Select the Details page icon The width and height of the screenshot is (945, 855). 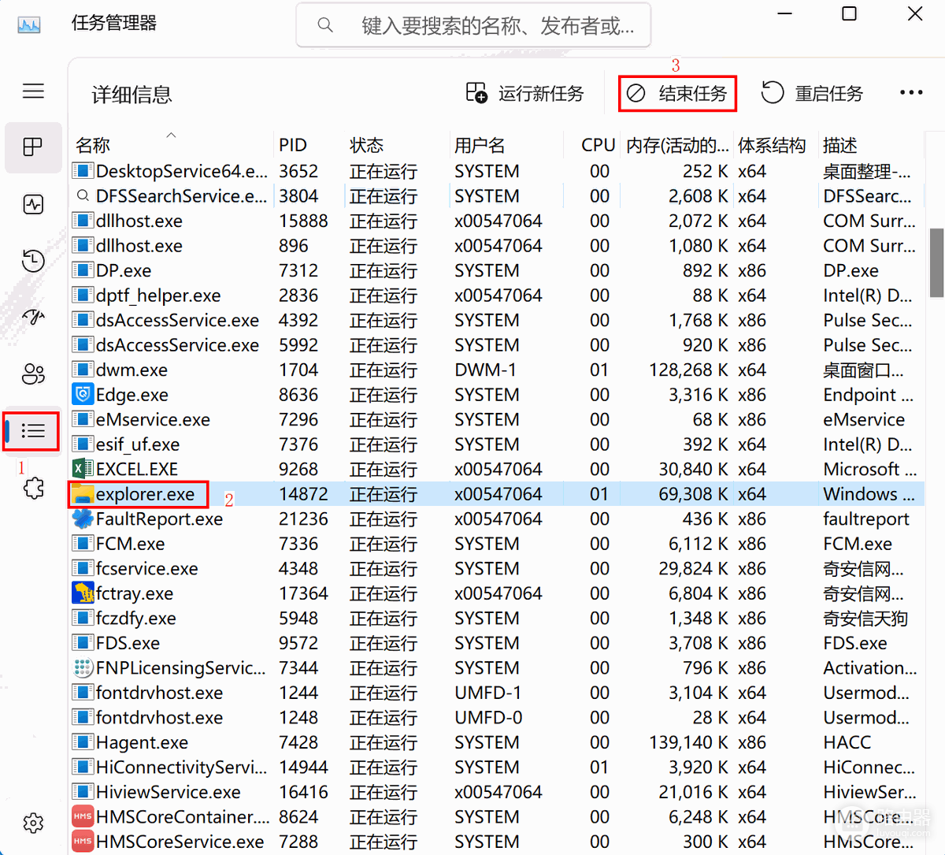(33, 430)
